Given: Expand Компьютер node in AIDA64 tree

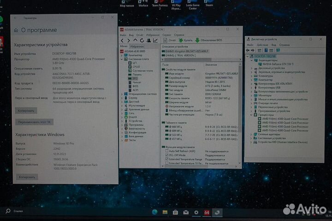Looking at the screenshot, I should (122, 55).
